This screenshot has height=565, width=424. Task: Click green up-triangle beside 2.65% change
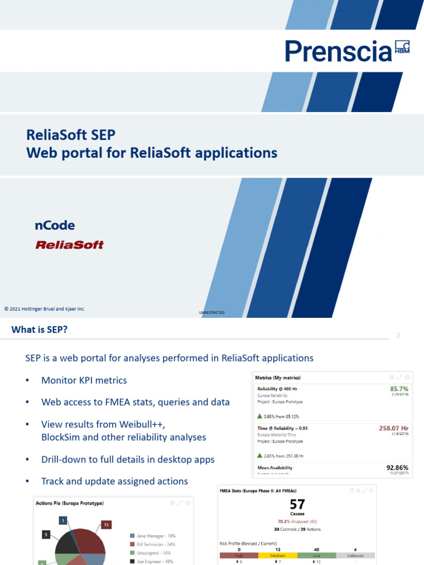259,455
